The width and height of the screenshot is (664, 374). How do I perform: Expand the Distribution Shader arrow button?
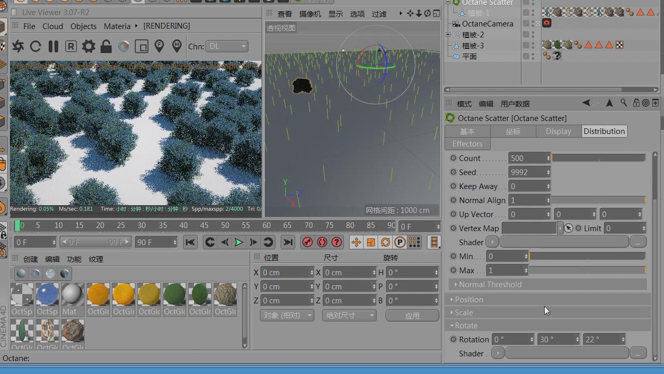[x=492, y=243]
